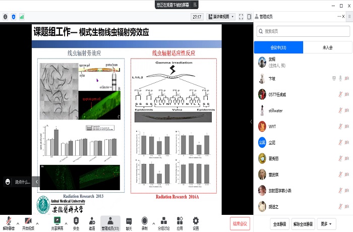Start recording with the 录制 icon

coord(145,221)
